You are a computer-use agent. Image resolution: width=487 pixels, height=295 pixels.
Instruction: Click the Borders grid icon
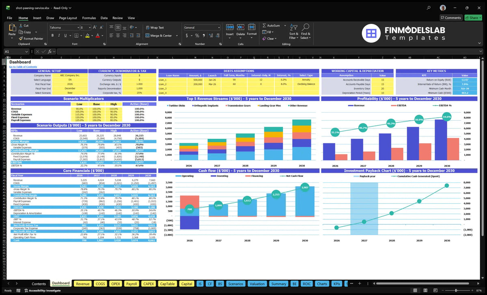coord(77,36)
